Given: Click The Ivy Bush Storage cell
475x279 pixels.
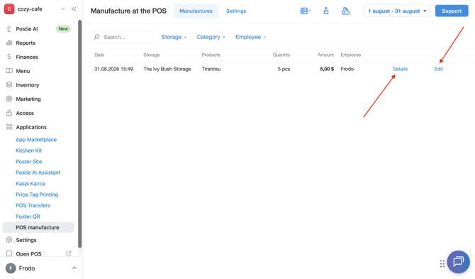Looking at the screenshot, I should point(167,69).
